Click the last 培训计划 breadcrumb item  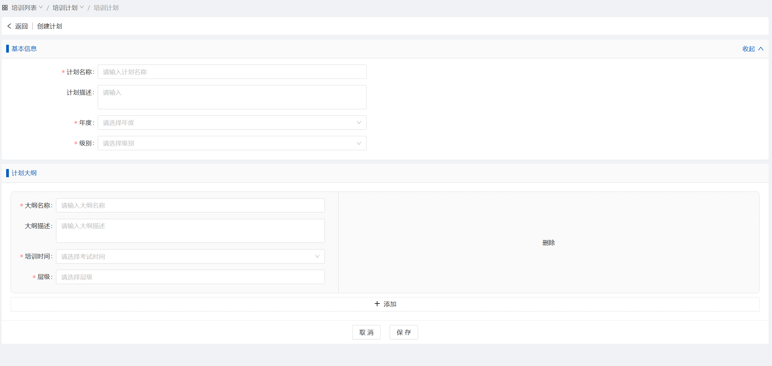[106, 8]
